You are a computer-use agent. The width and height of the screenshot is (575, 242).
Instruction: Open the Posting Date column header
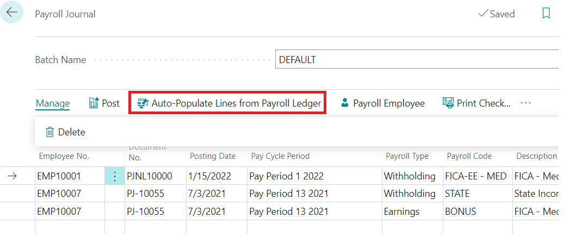pyautogui.click(x=213, y=156)
